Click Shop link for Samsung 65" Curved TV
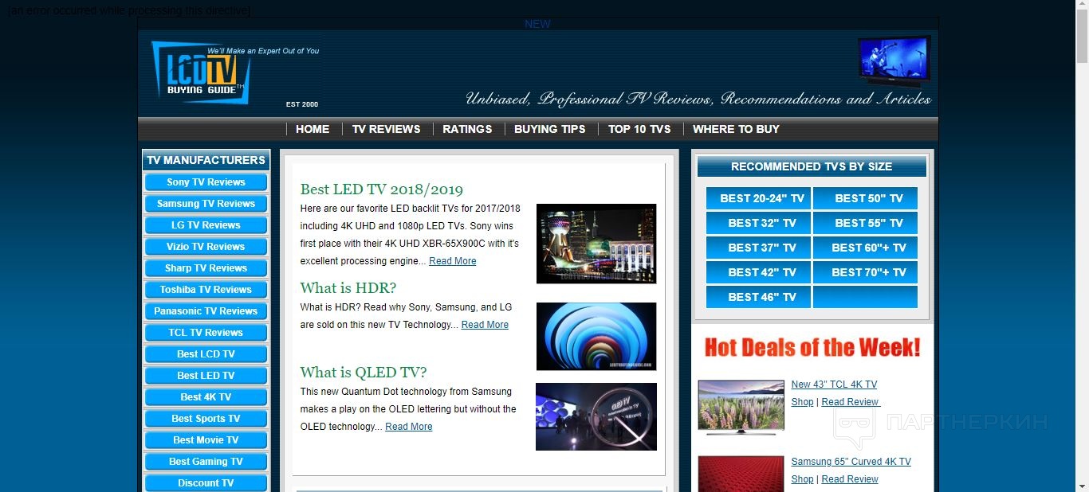This screenshot has height=492, width=1089. (x=802, y=479)
